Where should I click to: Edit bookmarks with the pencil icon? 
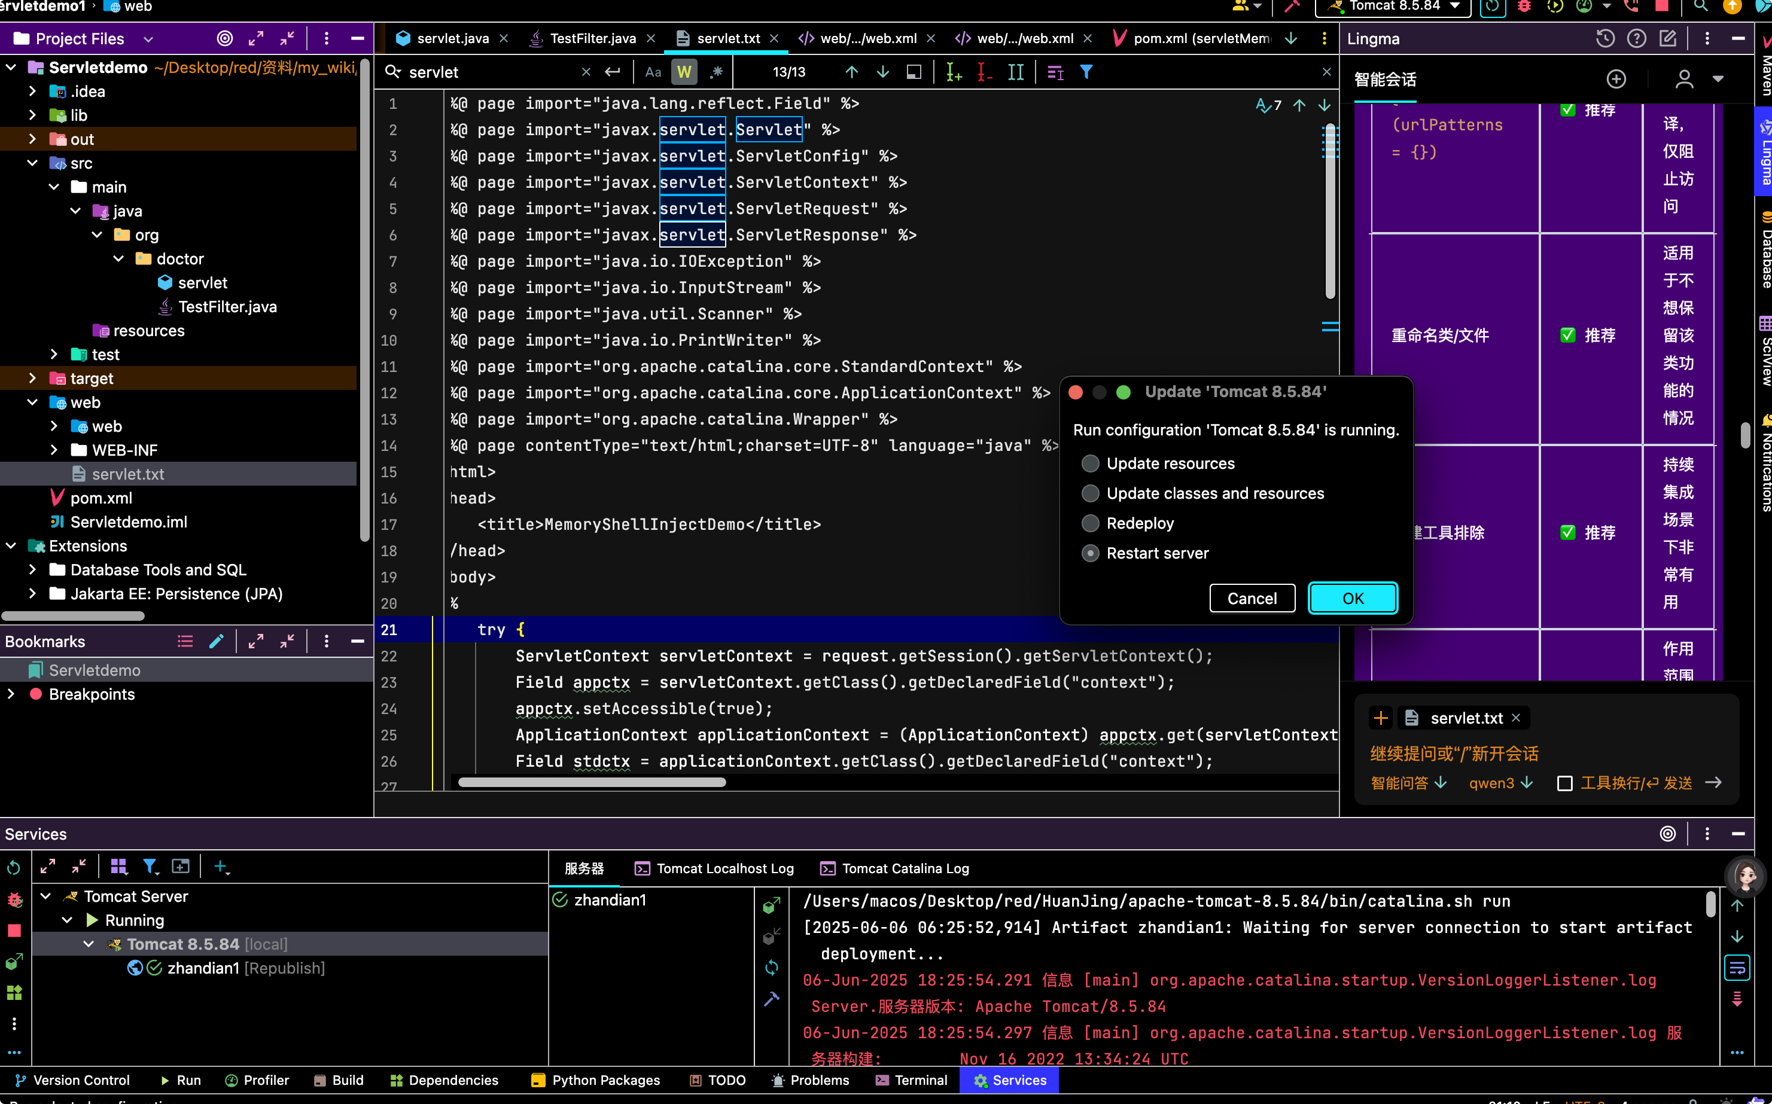coord(216,641)
